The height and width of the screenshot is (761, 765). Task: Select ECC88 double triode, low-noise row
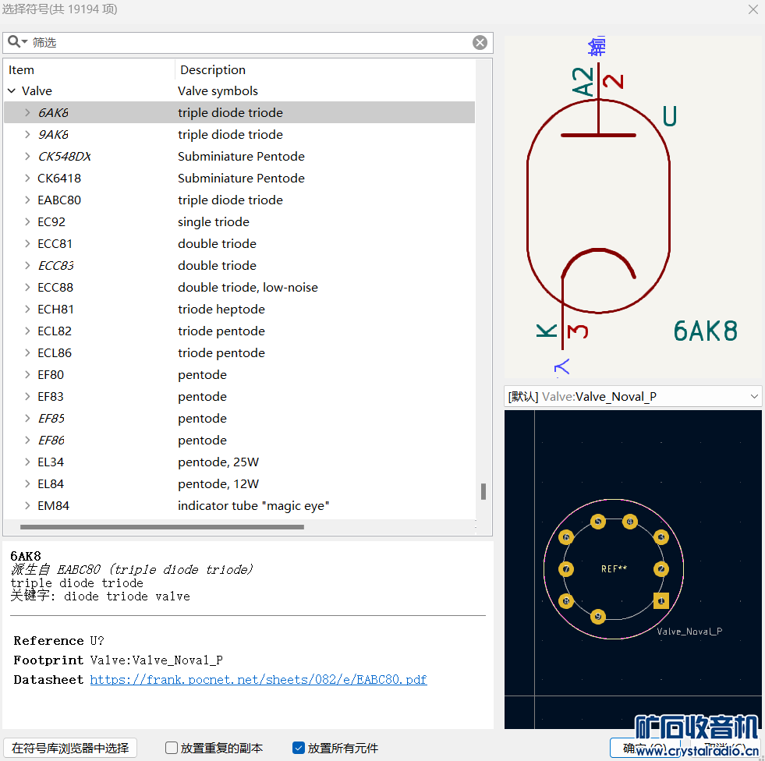pos(239,288)
